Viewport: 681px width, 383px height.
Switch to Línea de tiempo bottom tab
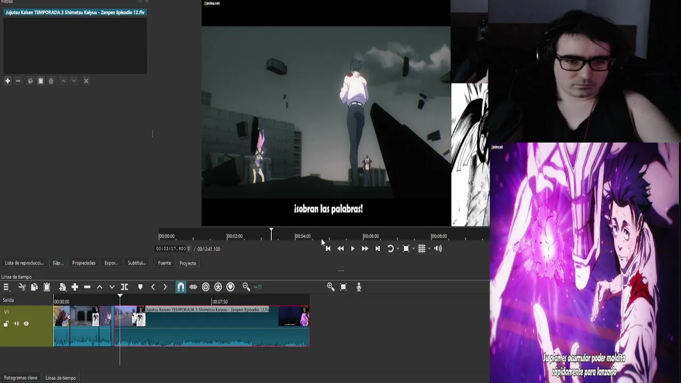[61, 378]
